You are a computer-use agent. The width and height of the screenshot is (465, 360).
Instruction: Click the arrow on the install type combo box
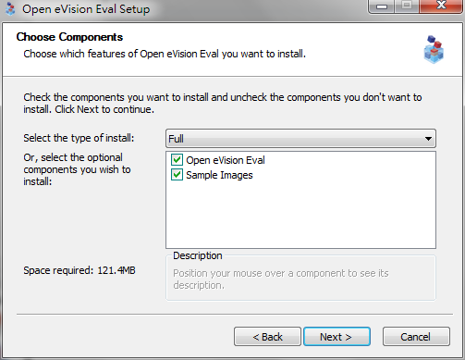click(428, 139)
